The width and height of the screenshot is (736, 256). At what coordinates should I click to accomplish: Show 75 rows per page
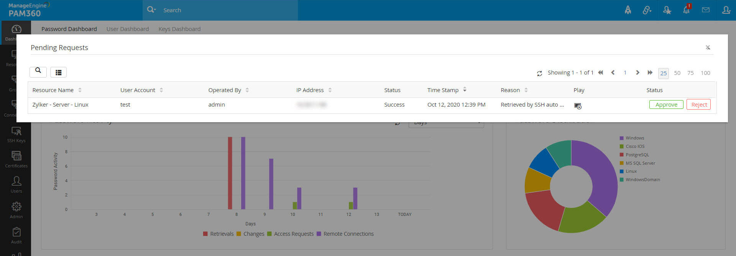(x=690, y=73)
